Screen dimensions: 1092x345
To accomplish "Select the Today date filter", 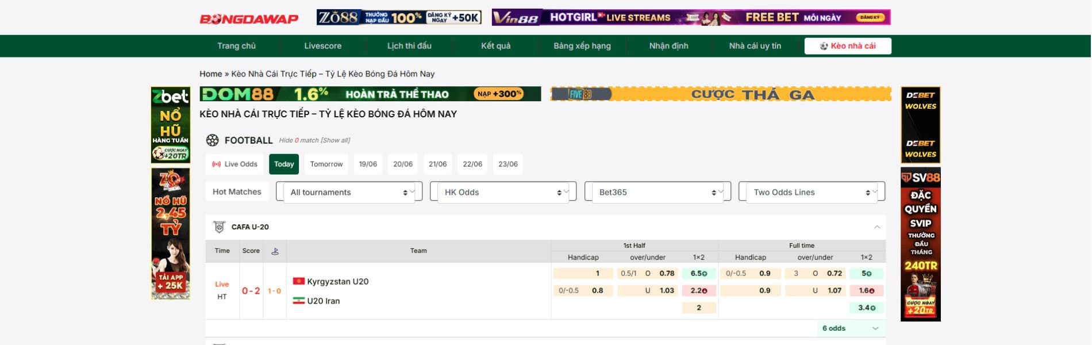I will click(284, 164).
